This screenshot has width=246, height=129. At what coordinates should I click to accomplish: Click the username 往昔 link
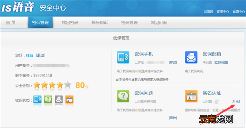click(30, 55)
